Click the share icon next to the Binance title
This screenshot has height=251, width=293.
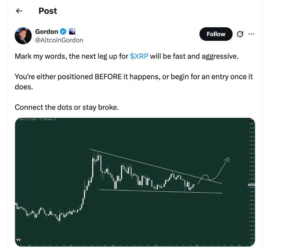[x=55, y=120]
